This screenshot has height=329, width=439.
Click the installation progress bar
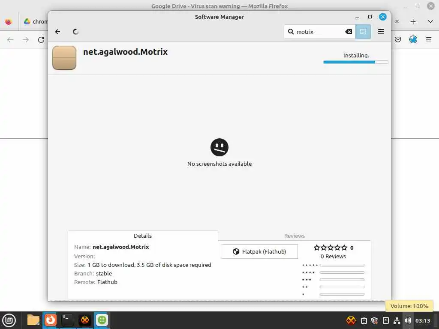355,62
